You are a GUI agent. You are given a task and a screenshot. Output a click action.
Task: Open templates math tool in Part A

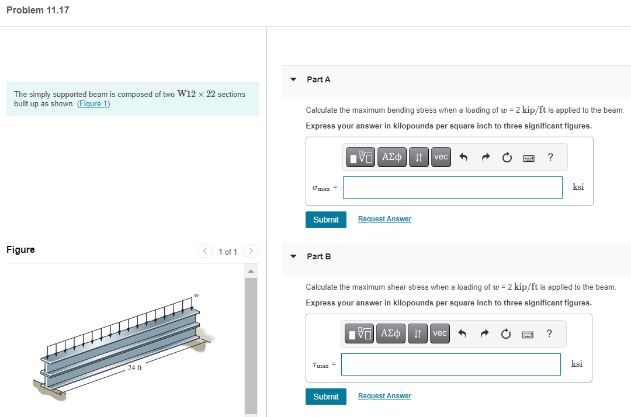coord(360,157)
